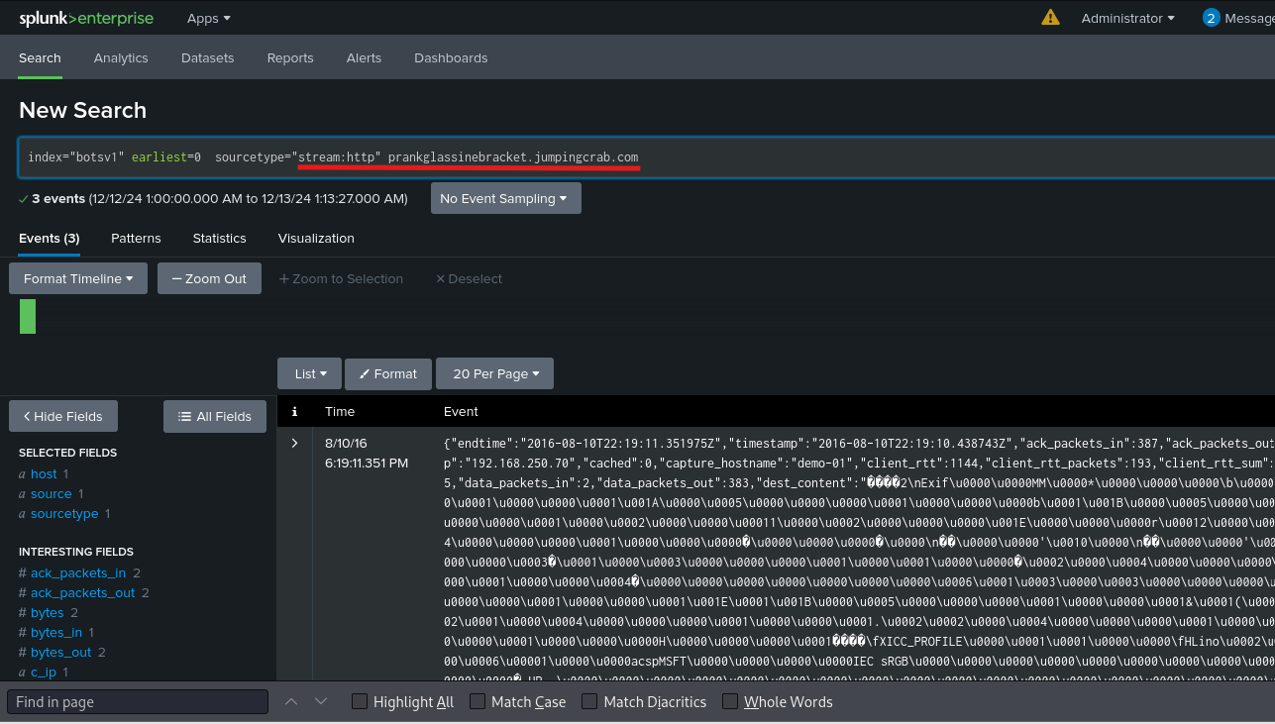Click the Hide Fields button
This screenshot has width=1275, height=724.
[63, 416]
